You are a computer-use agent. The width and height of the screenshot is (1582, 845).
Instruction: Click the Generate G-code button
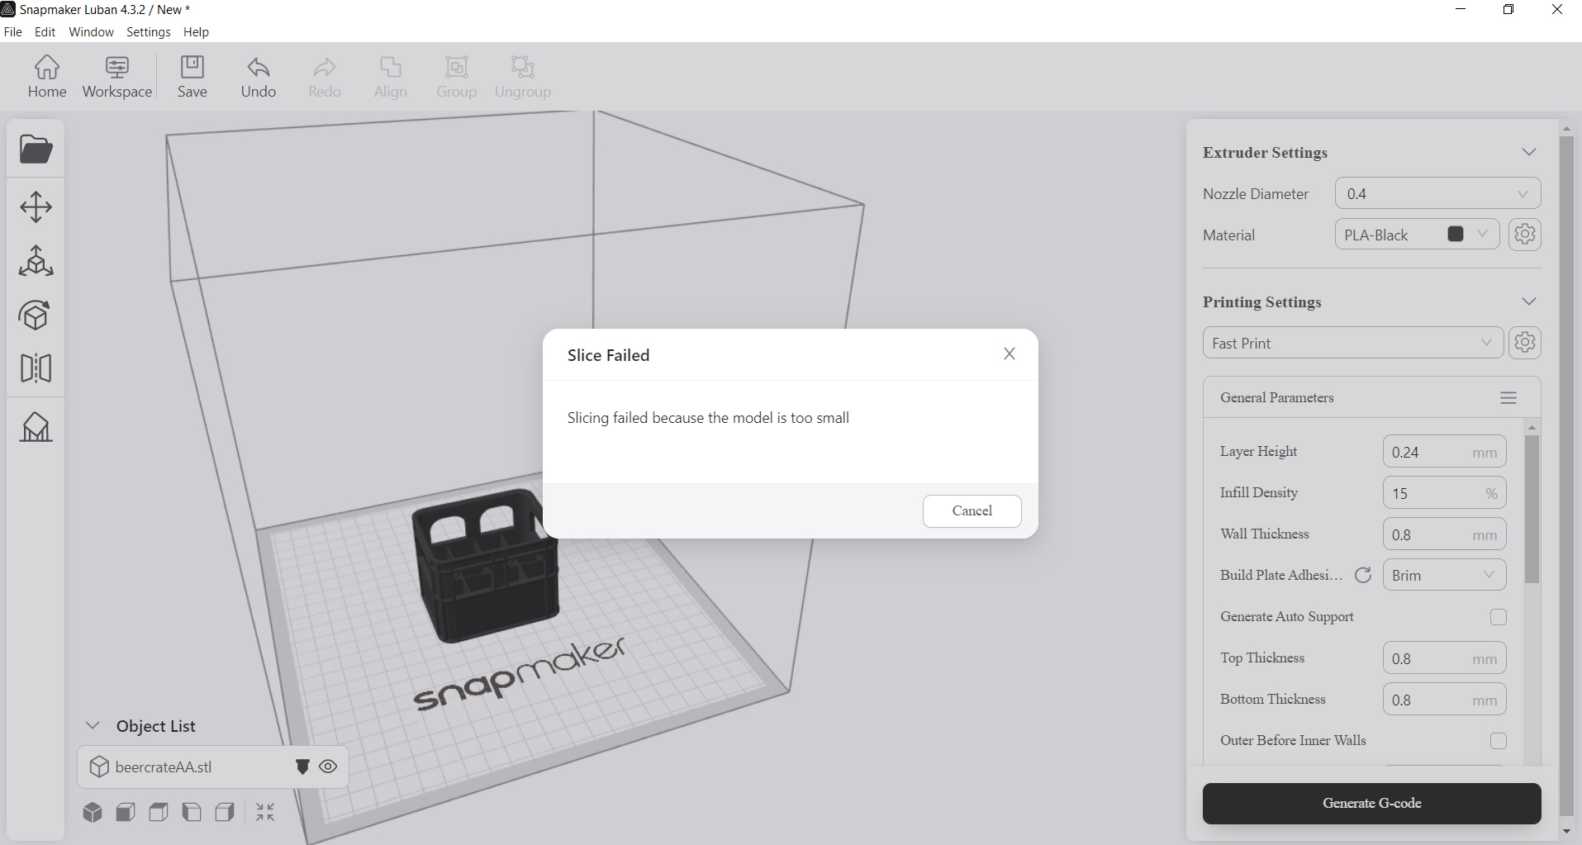point(1372,803)
